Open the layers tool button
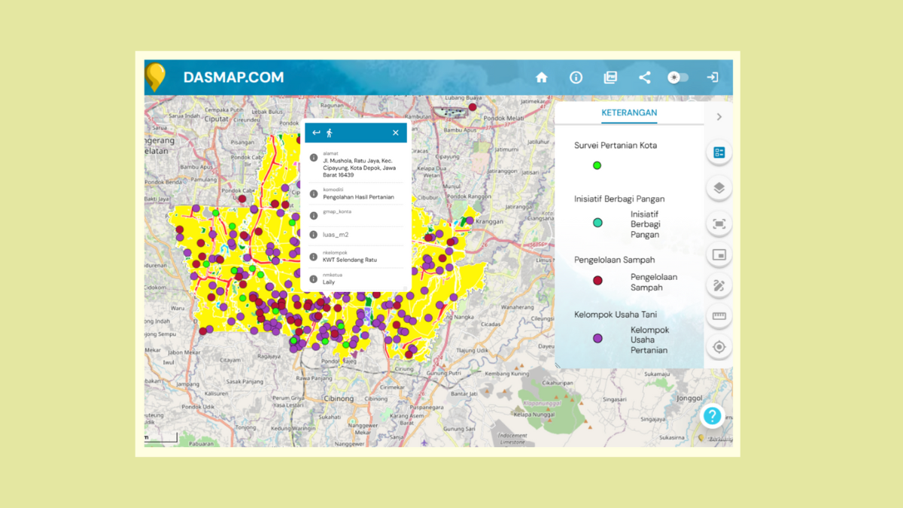Screen dimensions: 903x508 [x=719, y=188]
